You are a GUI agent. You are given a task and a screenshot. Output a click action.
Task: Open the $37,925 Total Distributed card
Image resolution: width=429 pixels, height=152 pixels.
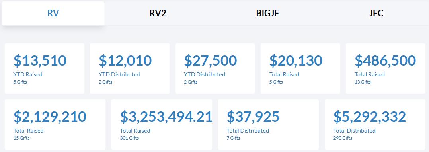pyautogui.click(x=268, y=125)
